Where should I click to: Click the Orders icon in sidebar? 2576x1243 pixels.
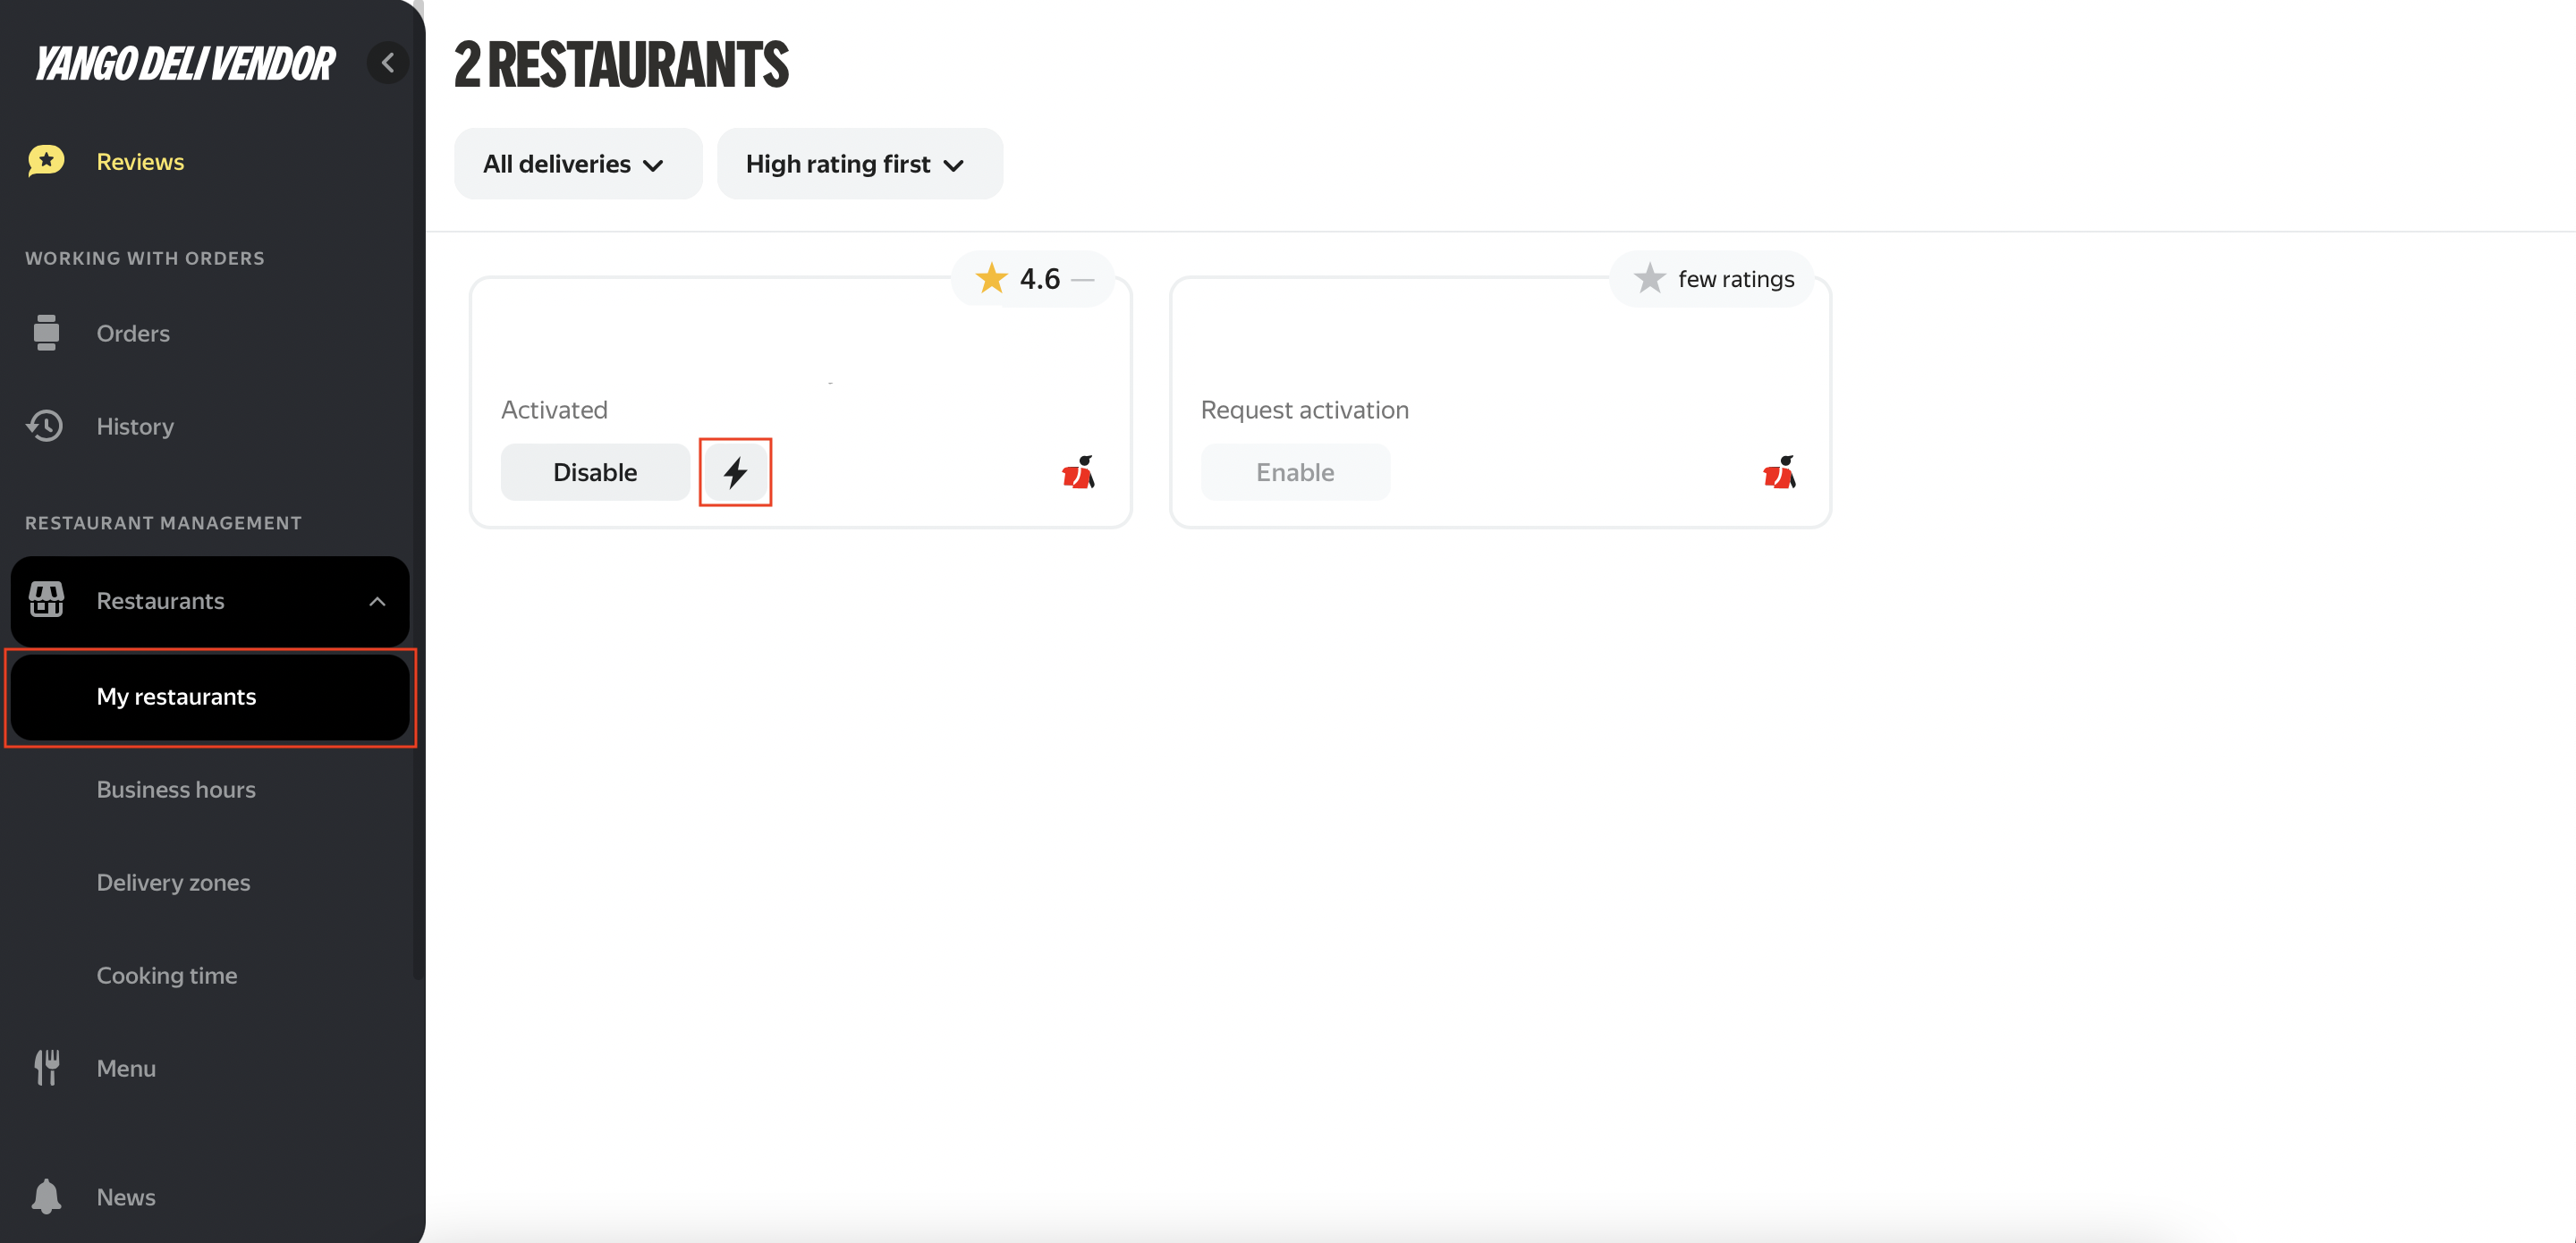46,333
